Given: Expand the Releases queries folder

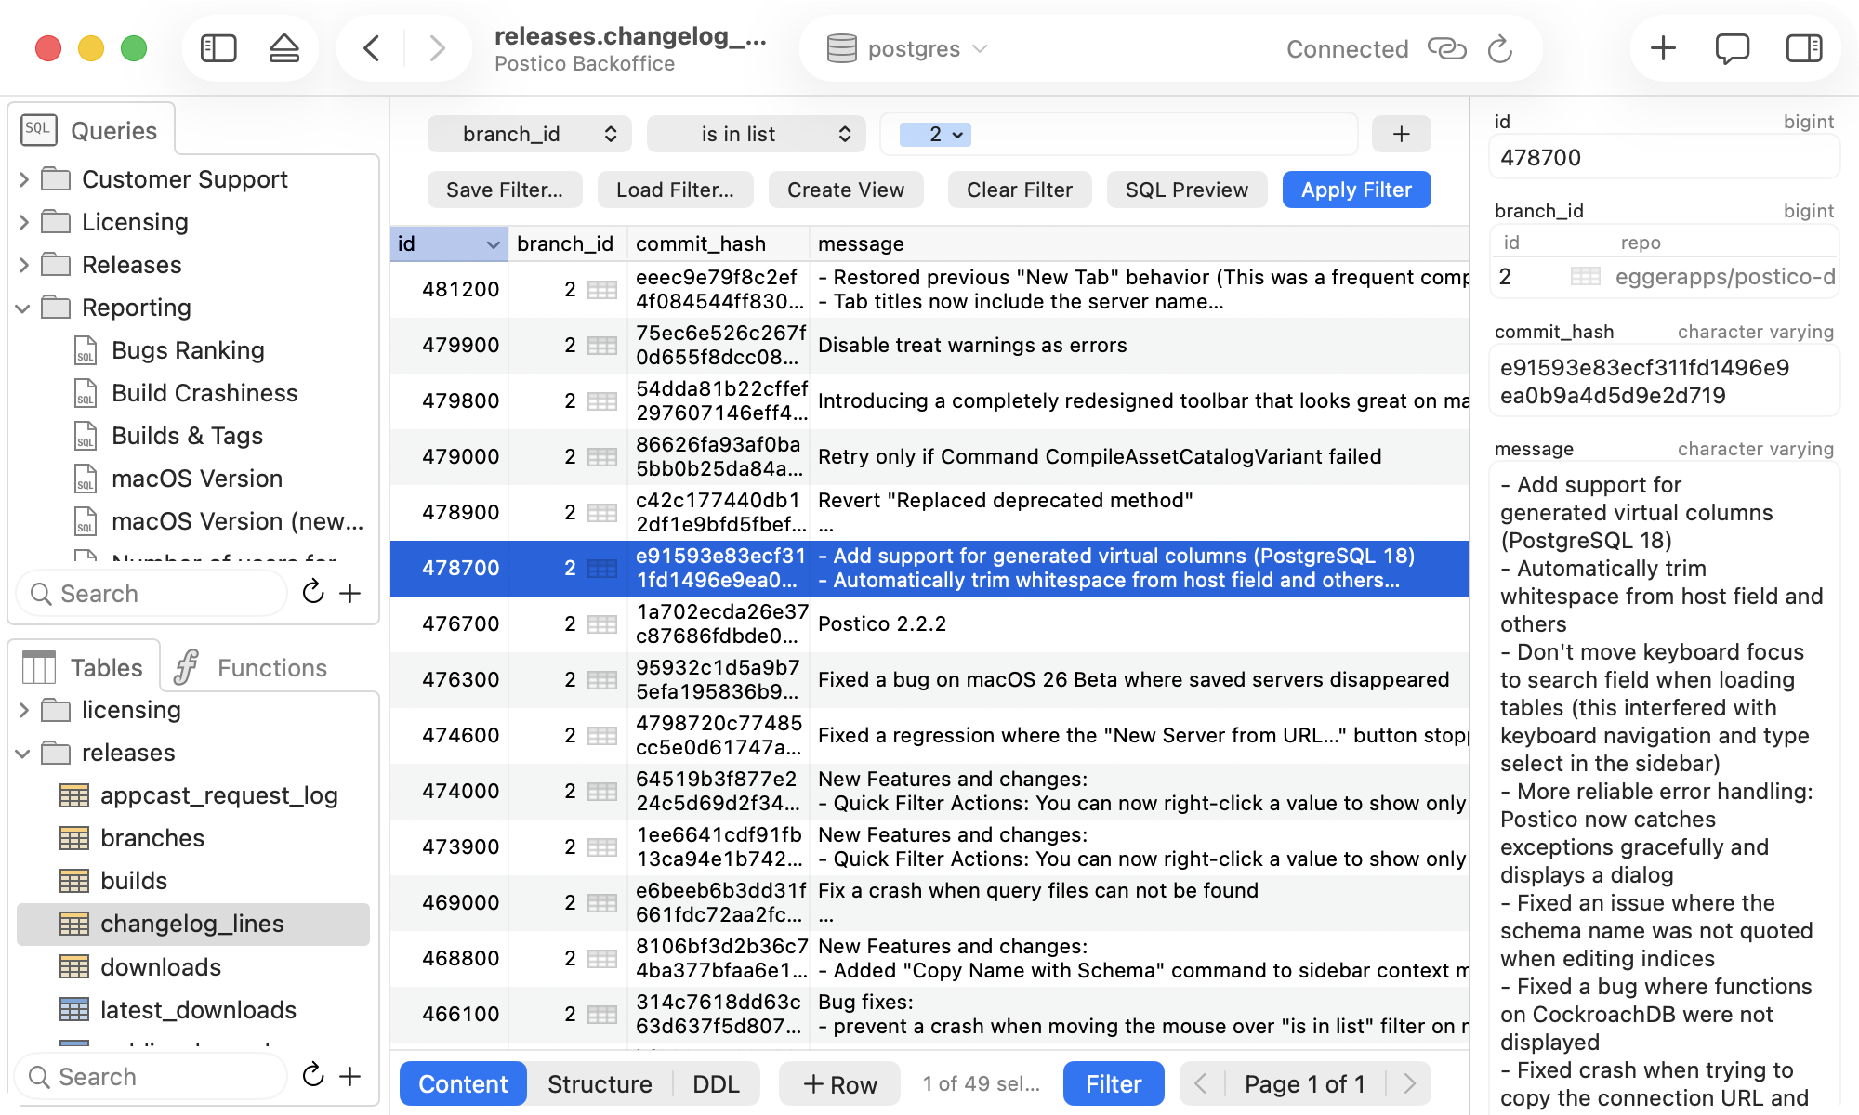Looking at the screenshot, I should (x=24, y=265).
